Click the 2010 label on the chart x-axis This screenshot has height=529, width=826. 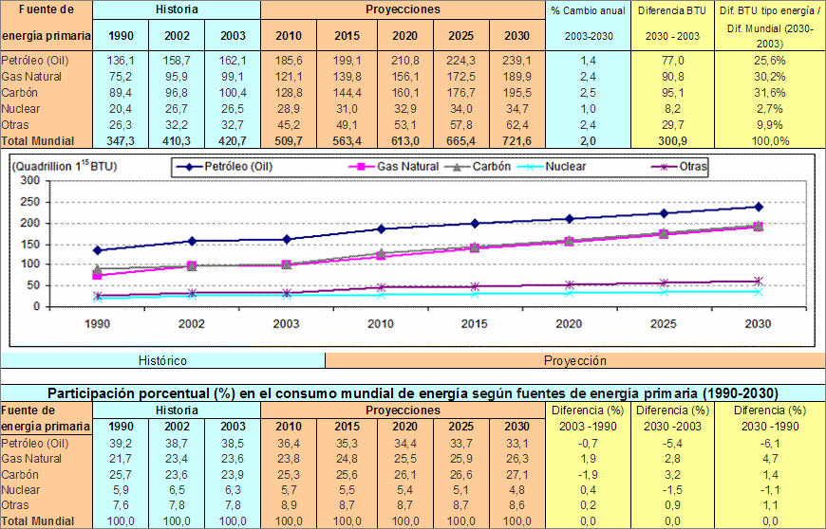click(x=381, y=323)
